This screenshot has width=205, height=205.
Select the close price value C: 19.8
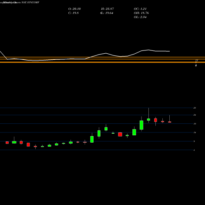73,13
